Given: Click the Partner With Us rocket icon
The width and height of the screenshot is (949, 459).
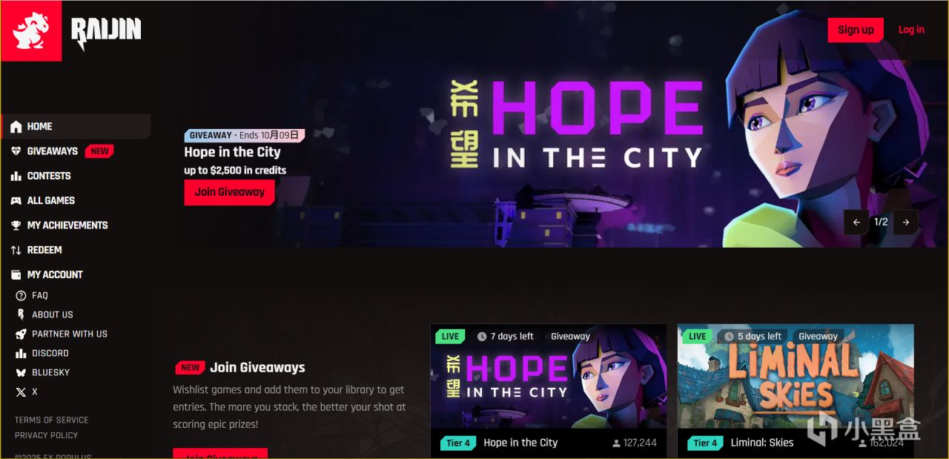Looking at the screenshot, I should click(x=21, y=334).
